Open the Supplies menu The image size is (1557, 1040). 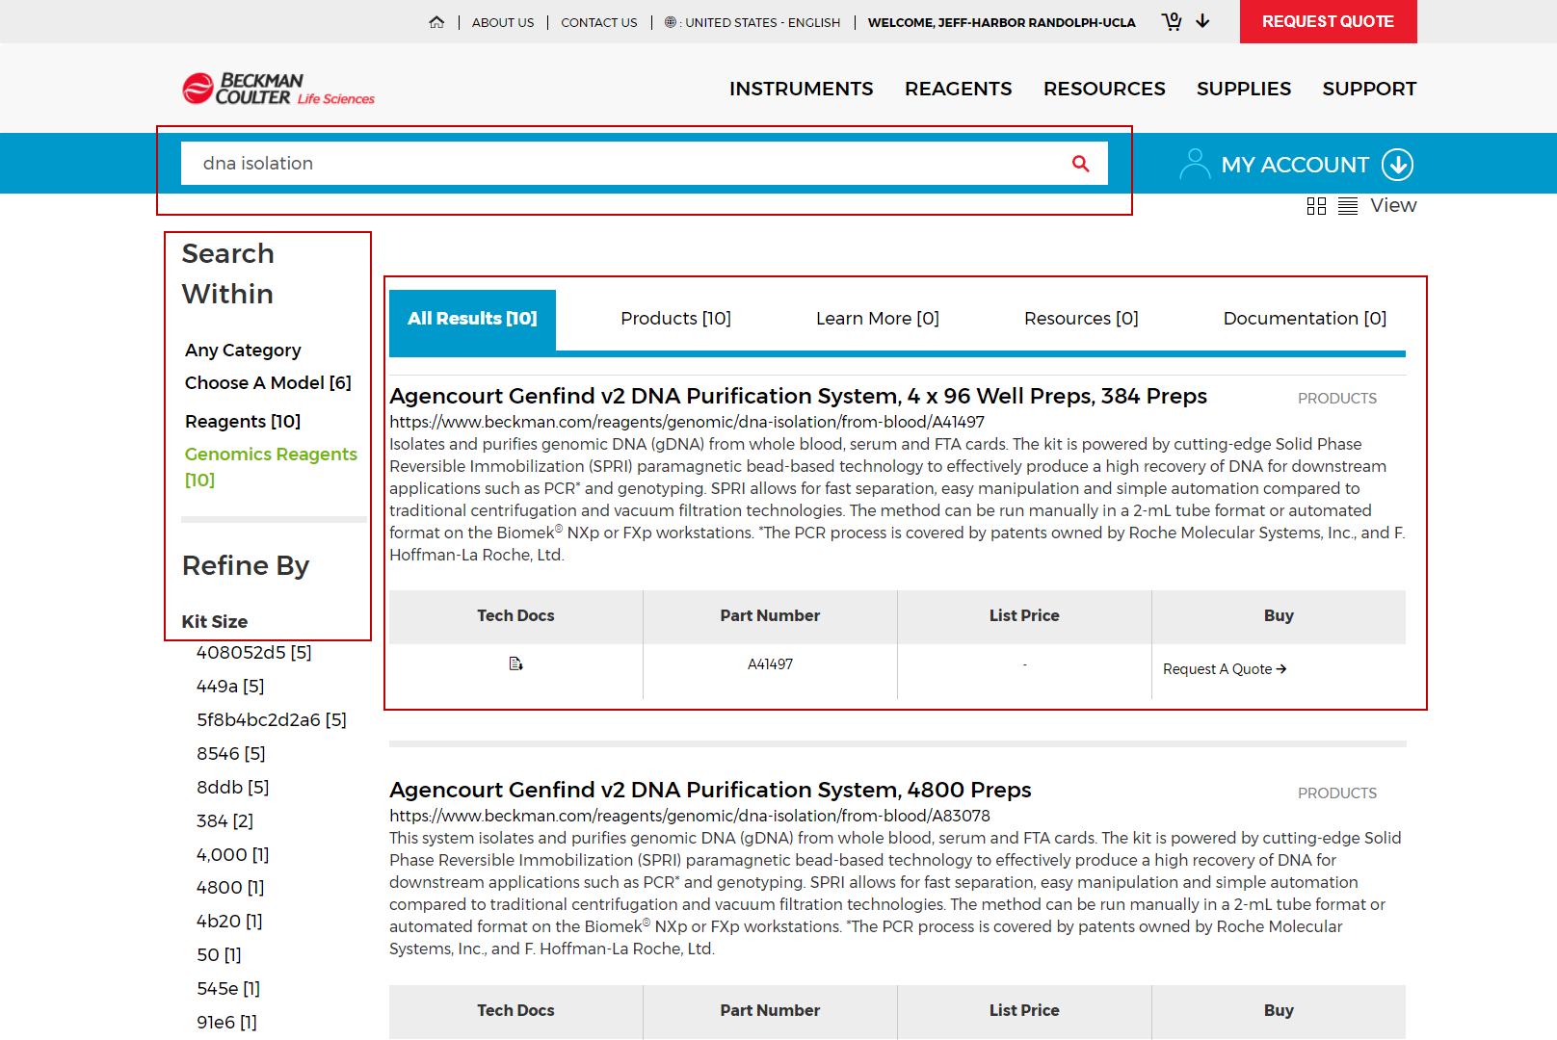coord(1244,89)
